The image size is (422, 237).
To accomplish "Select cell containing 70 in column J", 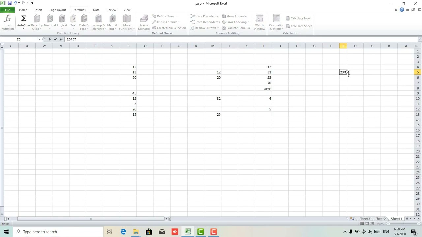I will tap(263, 83).
